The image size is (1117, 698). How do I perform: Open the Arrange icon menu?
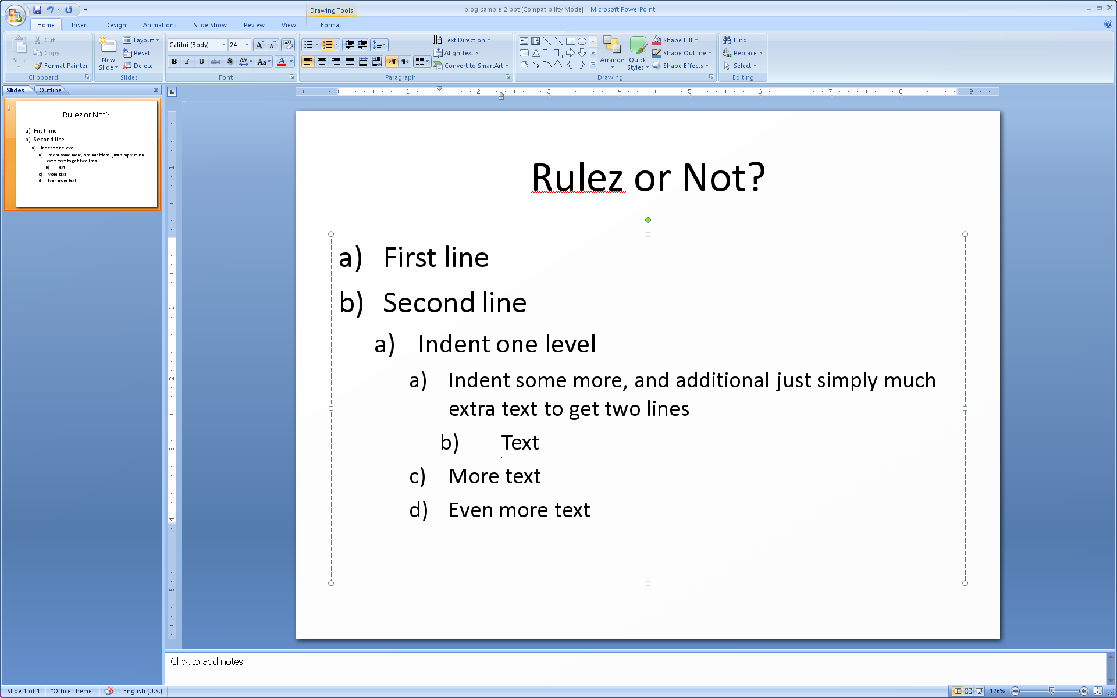(611, 52)
